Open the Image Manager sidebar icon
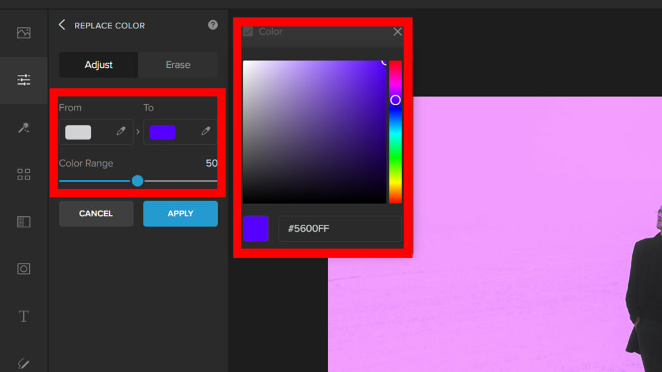This screenshot has width=662, height=372. [x=24, y=33]
